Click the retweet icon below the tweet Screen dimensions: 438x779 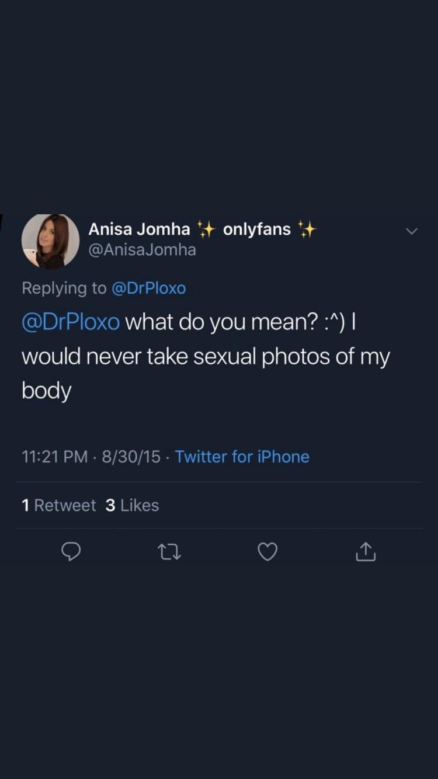coord(169,551)
